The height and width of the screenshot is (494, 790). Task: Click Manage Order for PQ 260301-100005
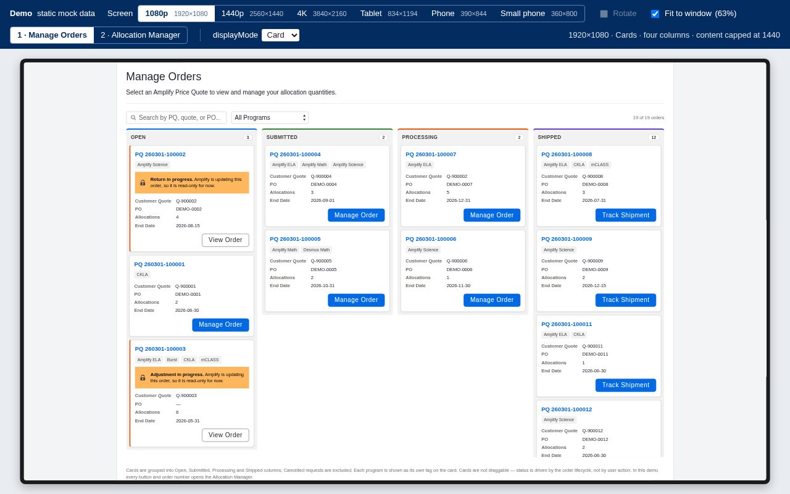click(x=356, y=300)
